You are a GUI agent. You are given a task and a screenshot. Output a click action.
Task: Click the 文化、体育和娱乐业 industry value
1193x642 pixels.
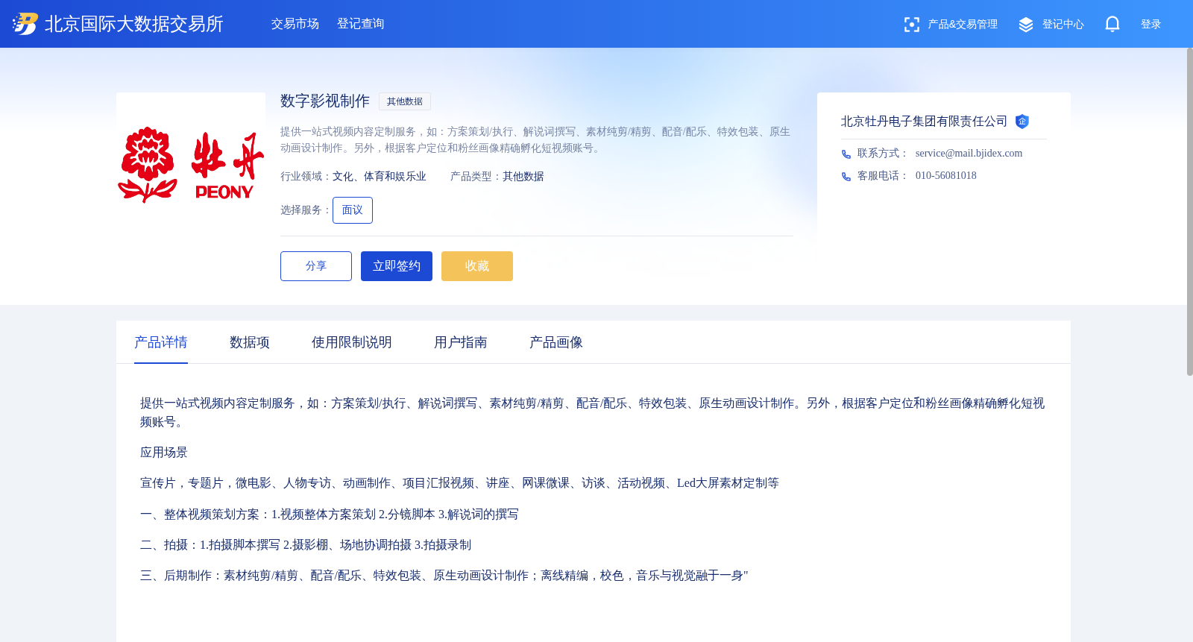380,177
